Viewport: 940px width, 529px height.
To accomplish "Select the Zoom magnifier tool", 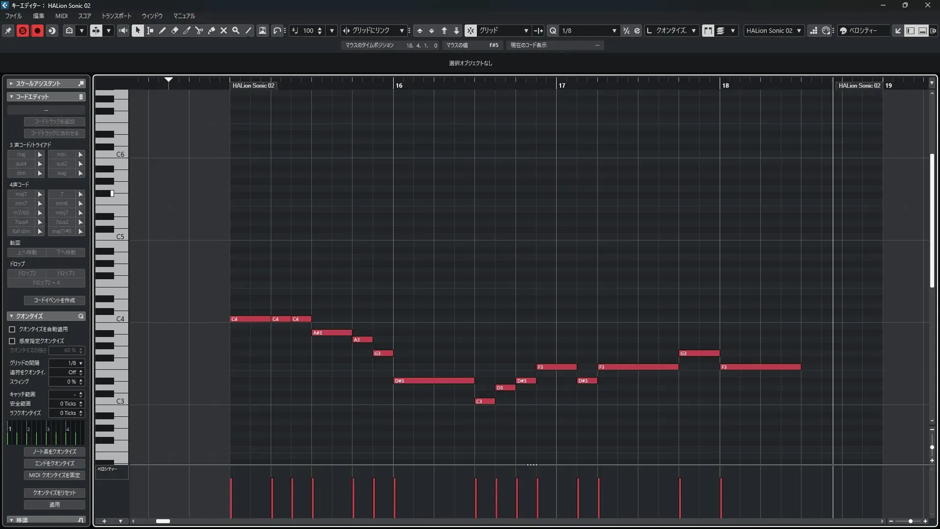I will click(x=236, y=30).
